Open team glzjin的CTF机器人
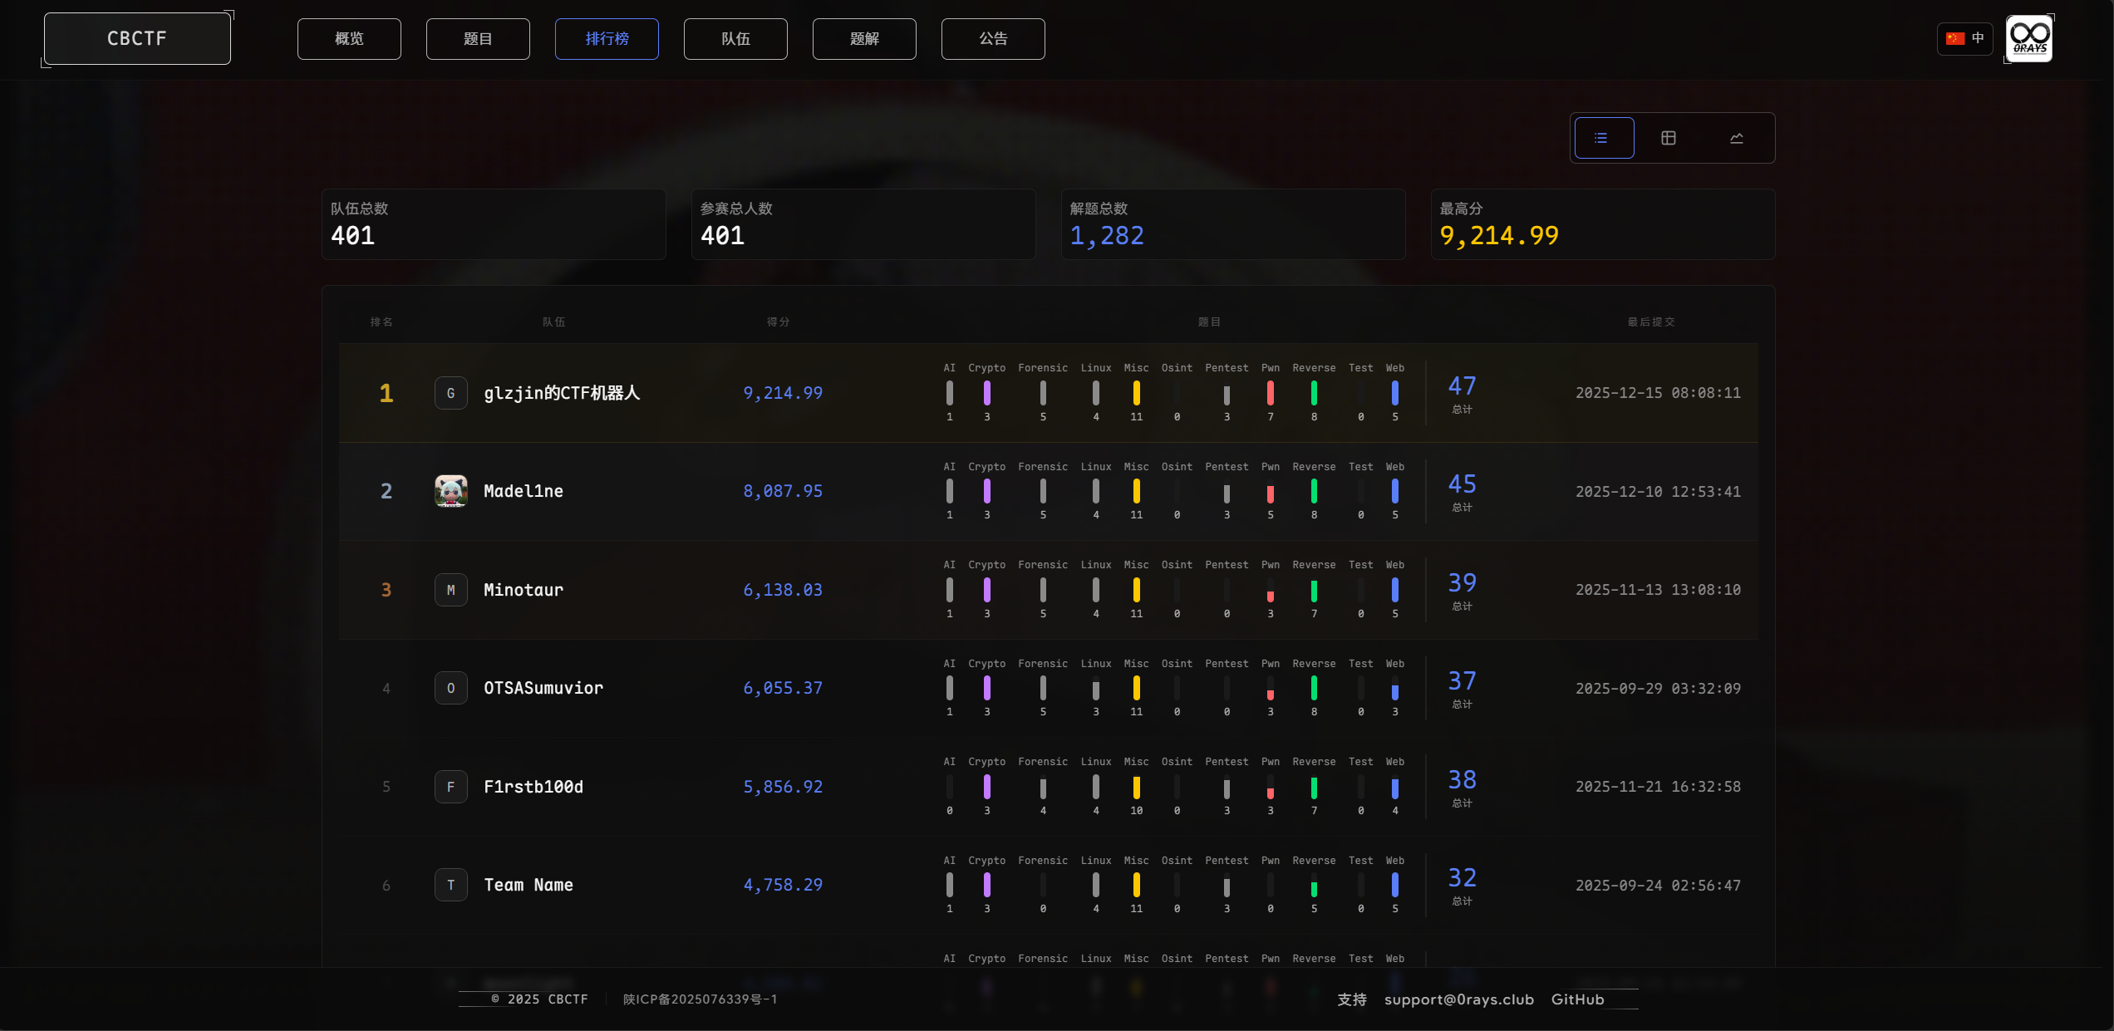The height and width of the screenshot is (1031, 2114). coord(562,393)
